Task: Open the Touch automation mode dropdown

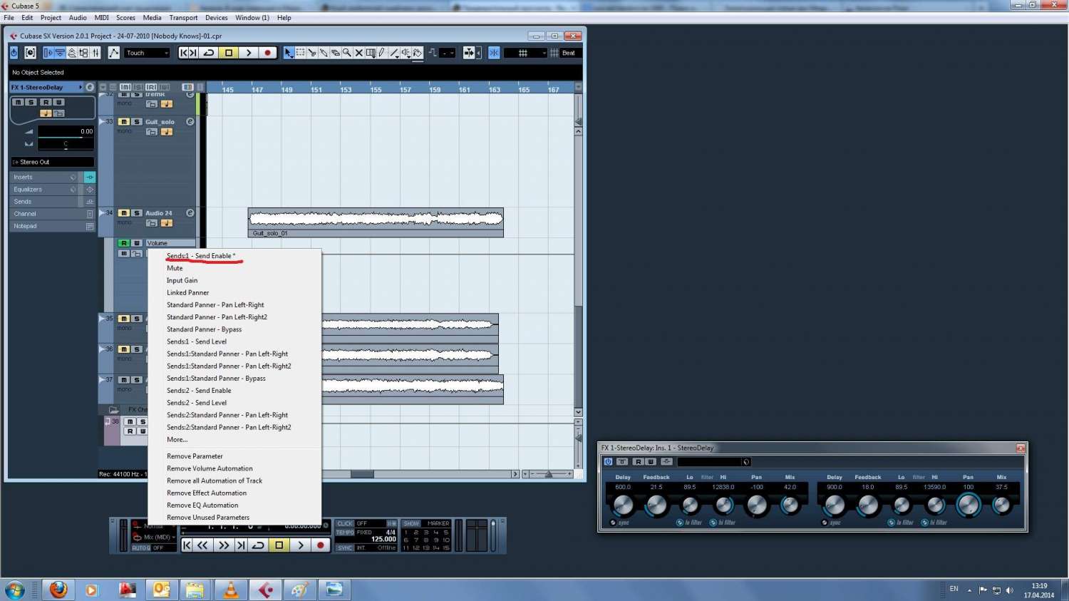Action: coord(148,53)
